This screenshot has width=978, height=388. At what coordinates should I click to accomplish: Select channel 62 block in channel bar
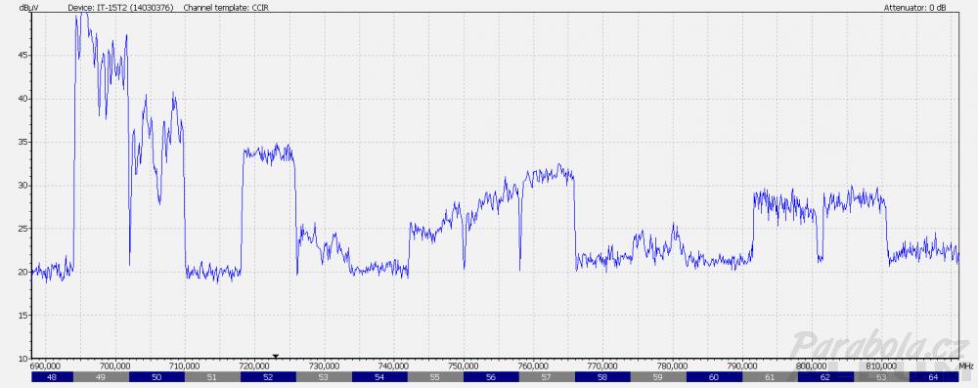pyautogui.click(x=825, y=377)
